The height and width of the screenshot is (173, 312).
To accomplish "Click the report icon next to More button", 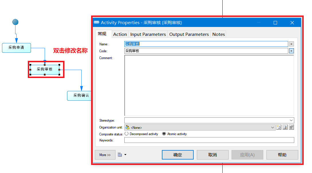I will tap(119, 155).
